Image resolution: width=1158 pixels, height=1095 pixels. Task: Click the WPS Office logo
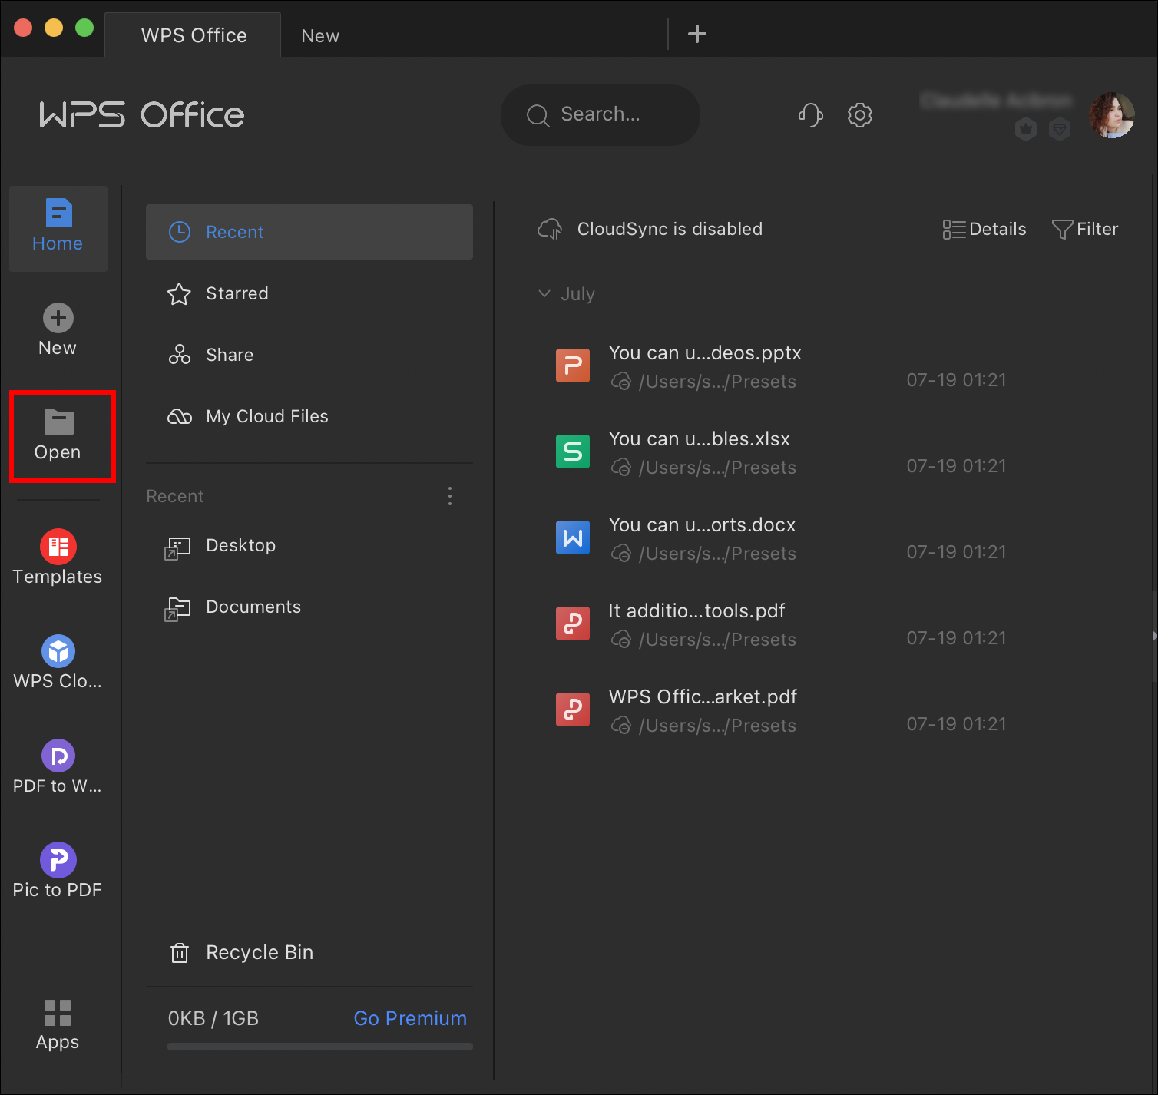coord(142,115)
